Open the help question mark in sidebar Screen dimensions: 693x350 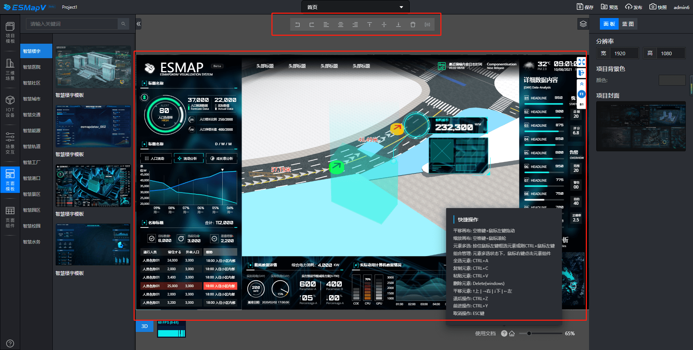click(10, 343)
